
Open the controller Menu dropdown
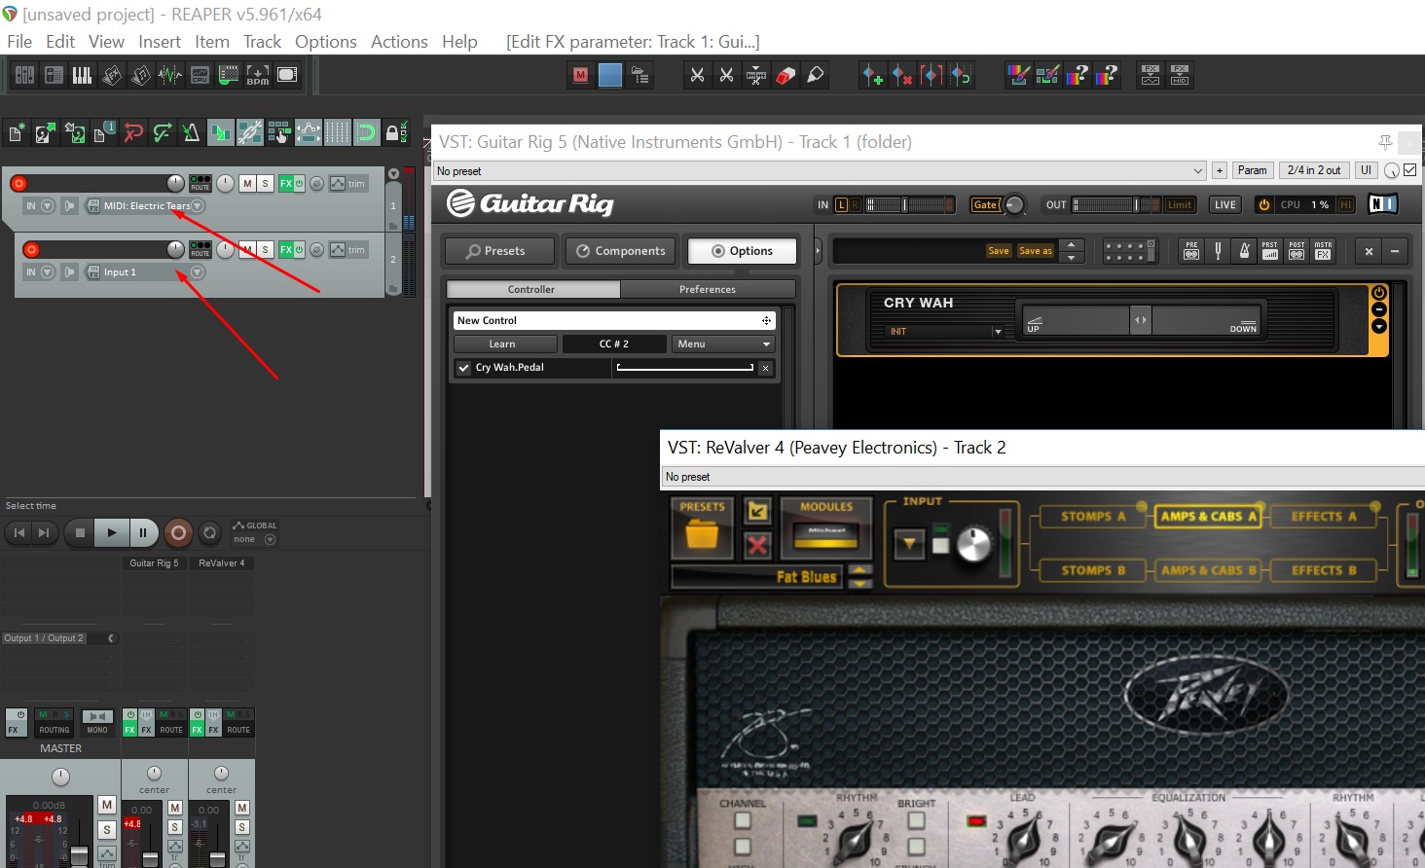click(x=724, y=344)
